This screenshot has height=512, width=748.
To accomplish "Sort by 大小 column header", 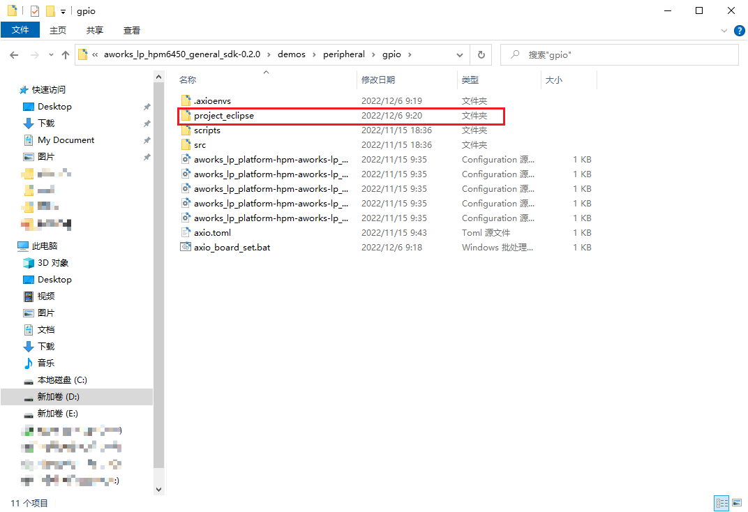I will 553,80.
